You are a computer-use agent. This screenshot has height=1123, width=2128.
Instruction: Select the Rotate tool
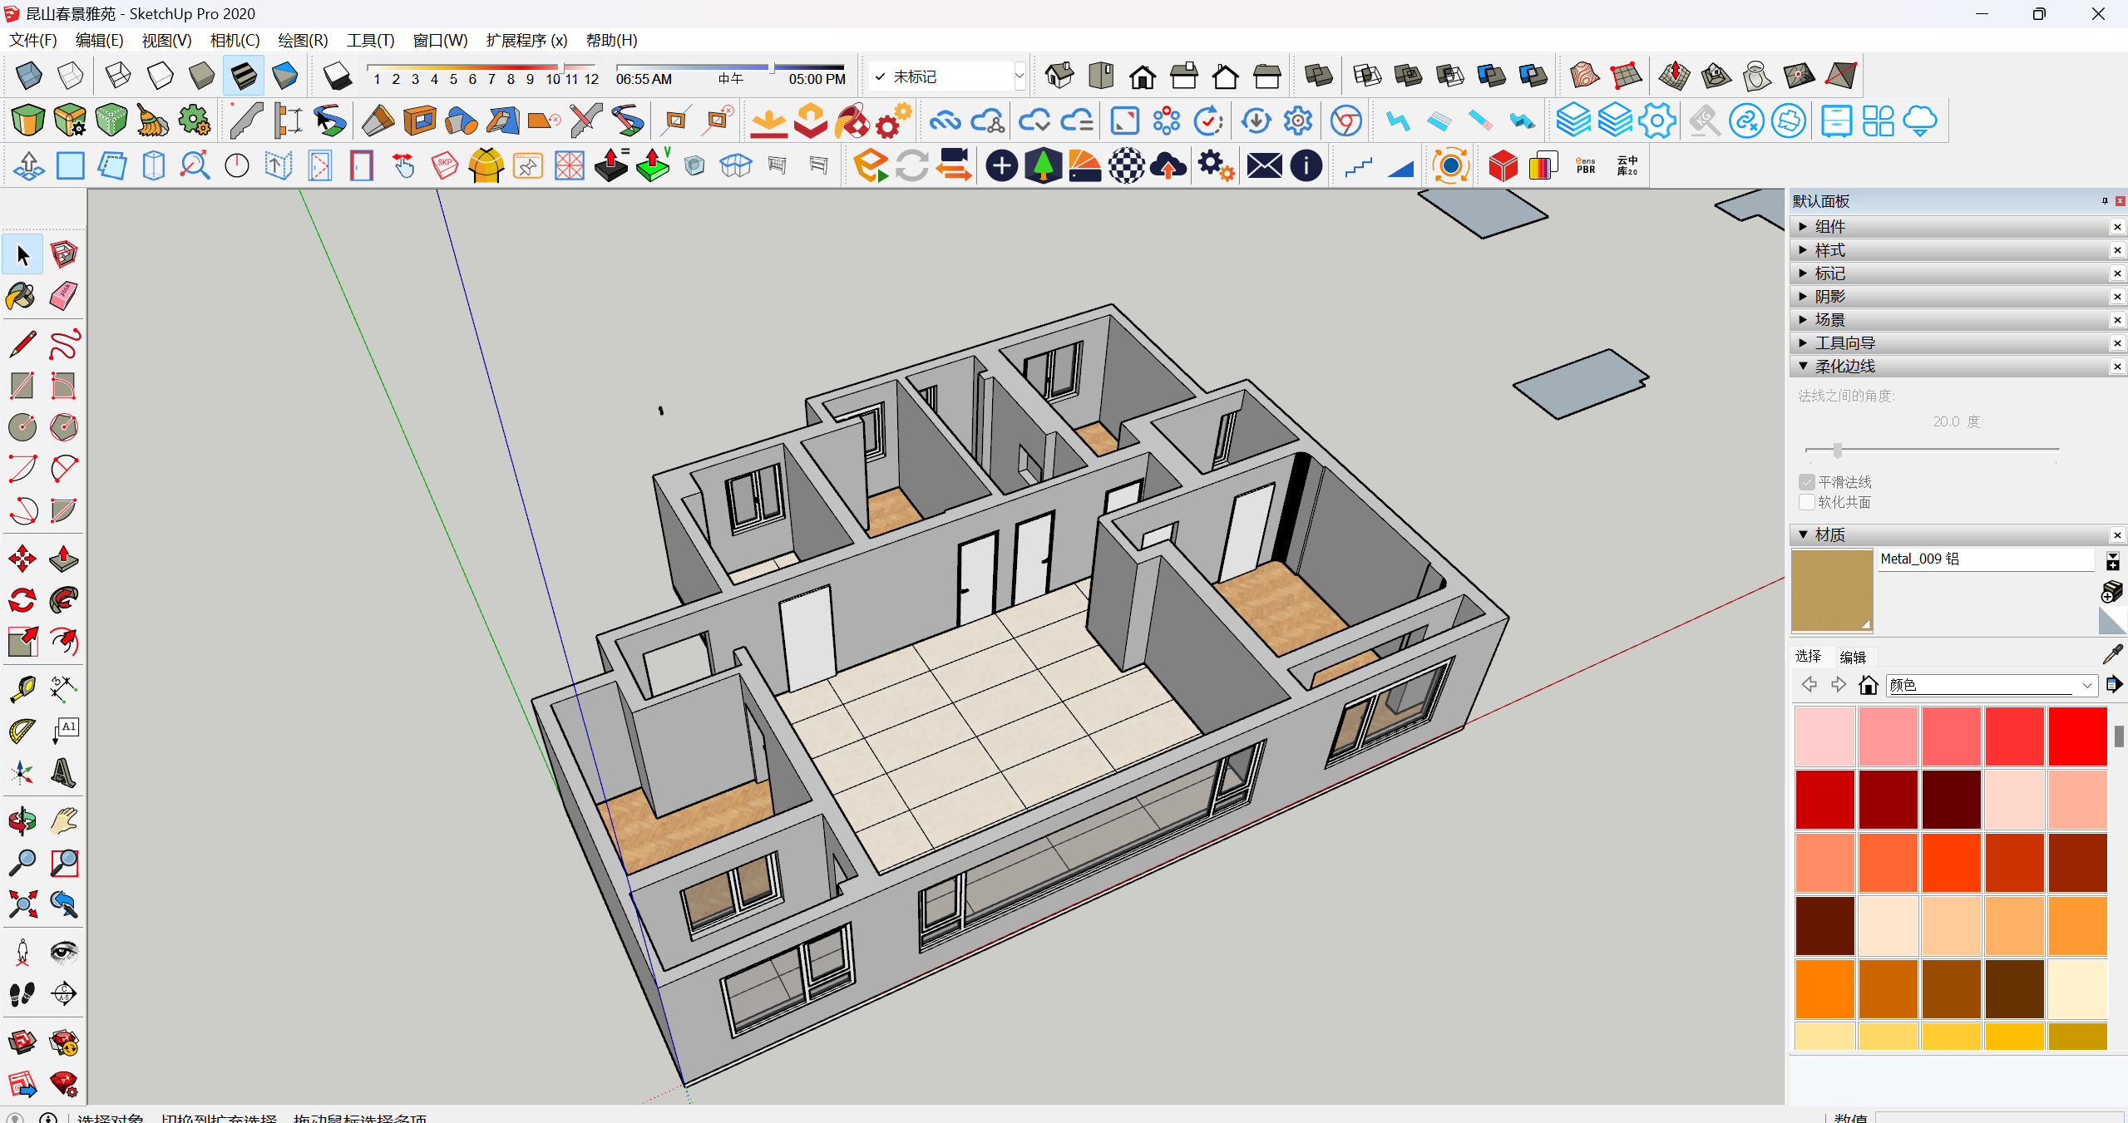(x=22, y=599)
